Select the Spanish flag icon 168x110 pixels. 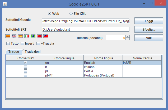(x=20, y=36)
